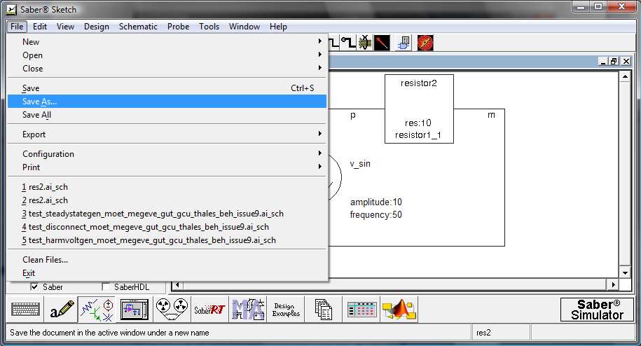Expand the Print submenu arrow
This screenshot has height=346, width=641.
coord(319,166)
